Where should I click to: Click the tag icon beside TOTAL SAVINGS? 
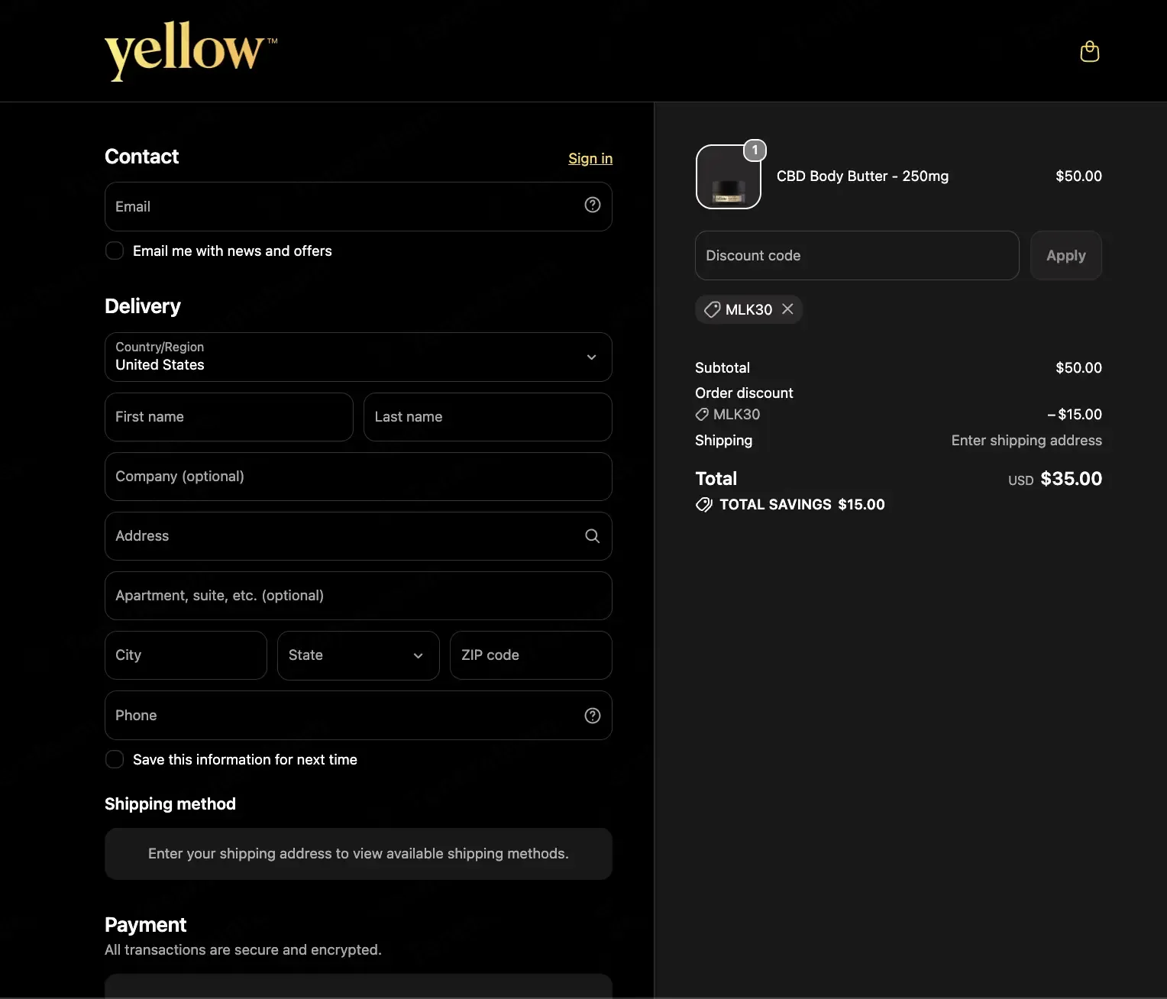pos(704,504)
